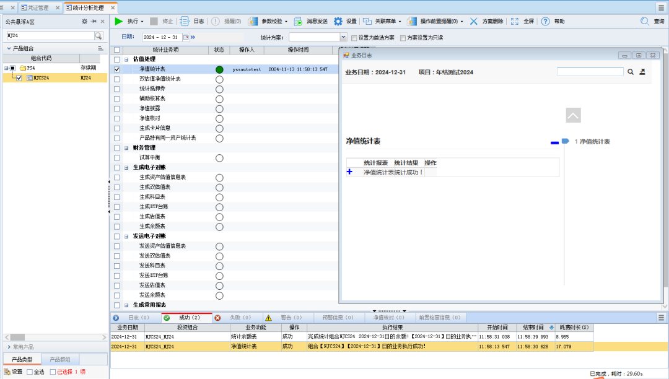Enable 设置为首选方案 checkbox

[x=354, y=38]
